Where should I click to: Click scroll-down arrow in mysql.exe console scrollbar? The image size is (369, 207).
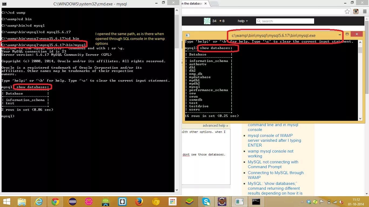[360, 118]
